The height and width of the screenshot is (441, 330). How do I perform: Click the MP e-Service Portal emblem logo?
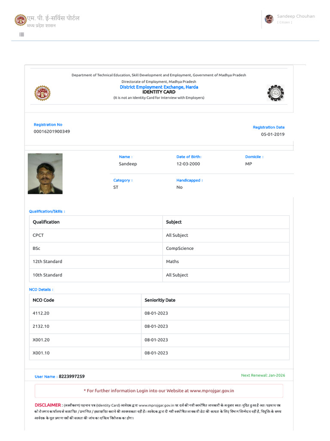(x=21, y=20)
